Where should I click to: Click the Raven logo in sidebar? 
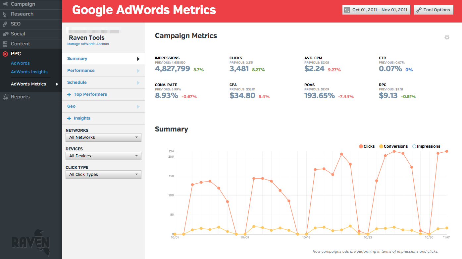[31, 242]
